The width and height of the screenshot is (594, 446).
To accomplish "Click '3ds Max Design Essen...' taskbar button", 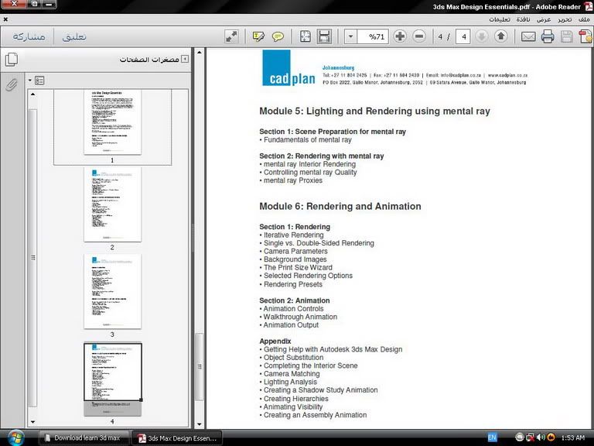I will pyautogui.click(x=177, y=438).
